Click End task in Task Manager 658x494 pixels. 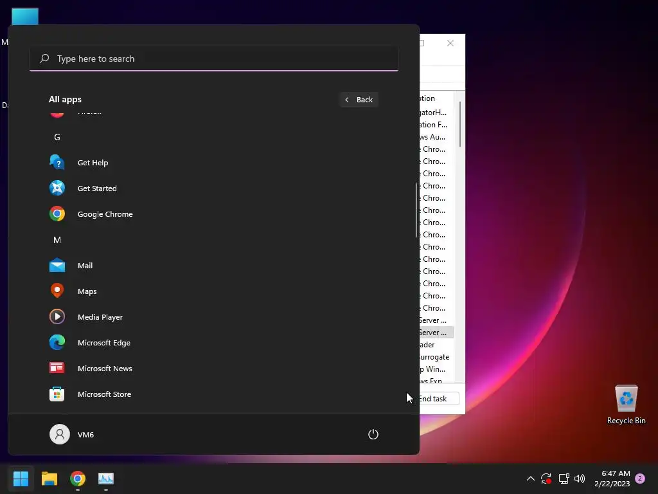coord(438,399)
